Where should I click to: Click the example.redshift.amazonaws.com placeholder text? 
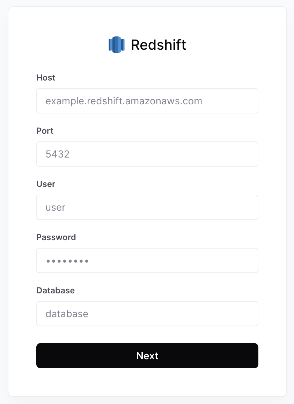tap(124, 101)
